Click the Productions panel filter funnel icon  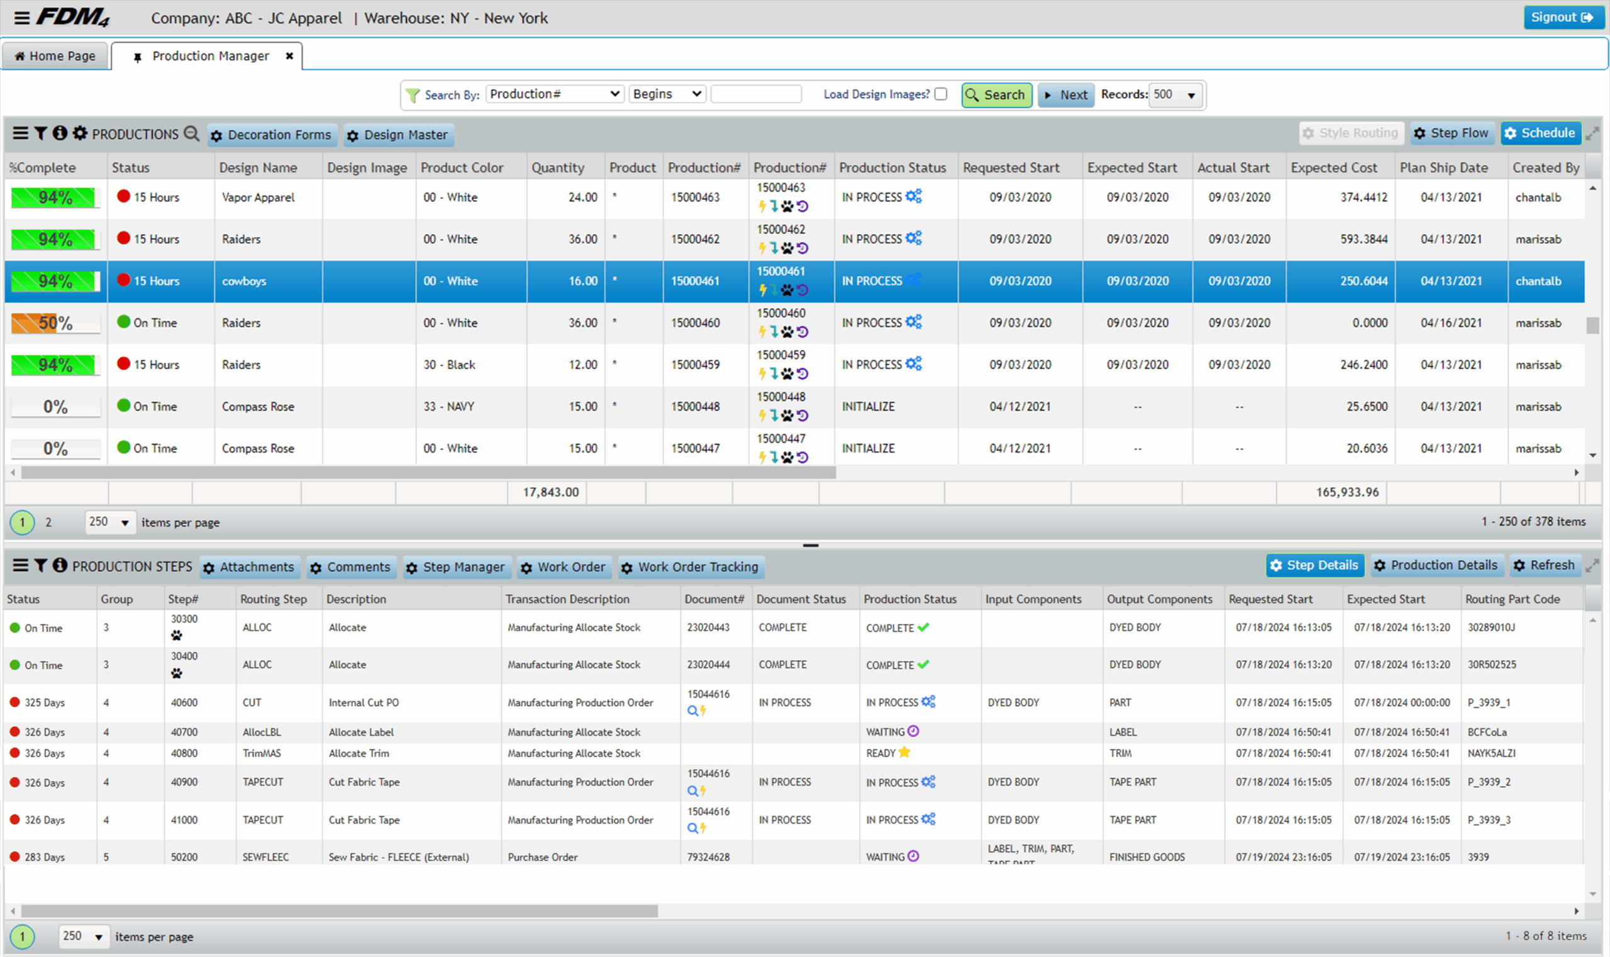(41, 133)
